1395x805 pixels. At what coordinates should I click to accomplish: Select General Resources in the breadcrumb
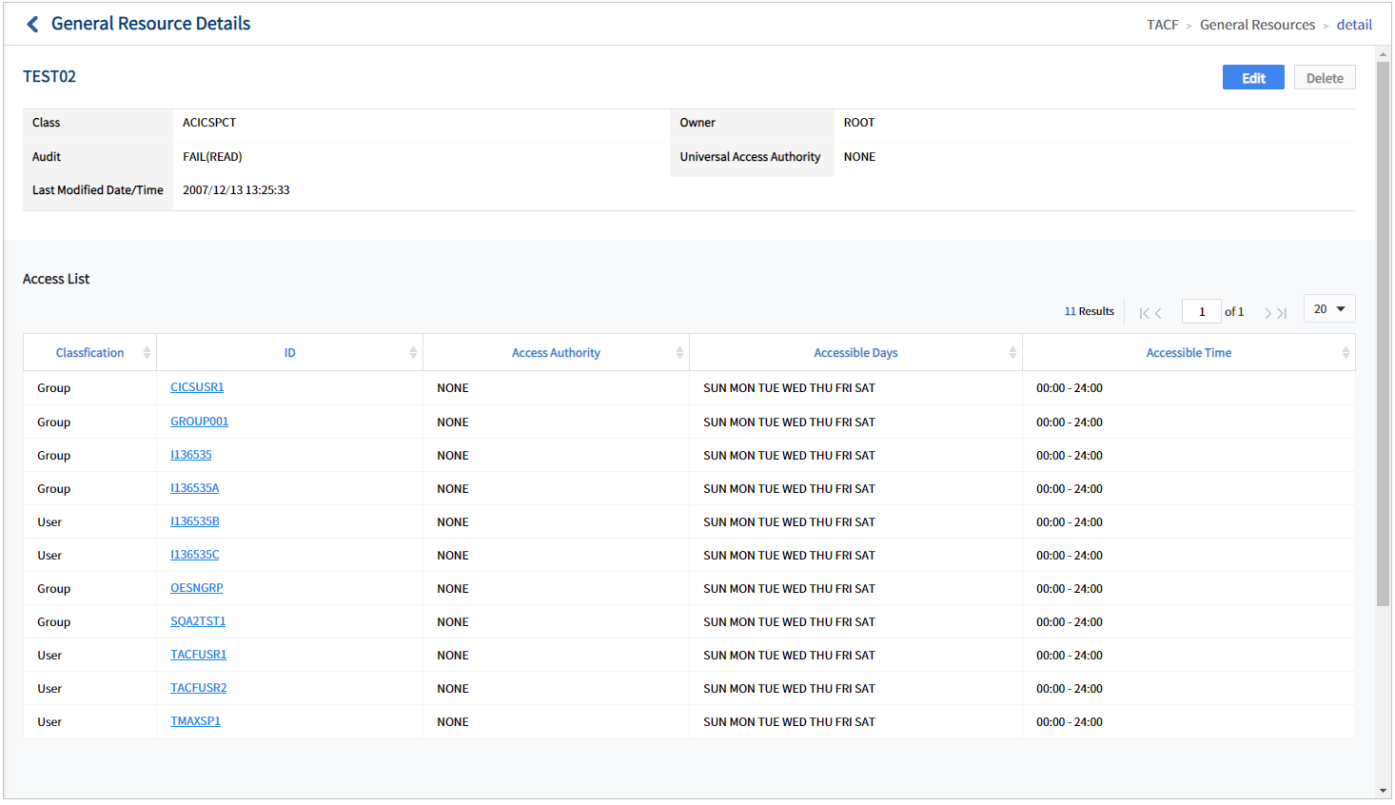[x=1256, y=25]
